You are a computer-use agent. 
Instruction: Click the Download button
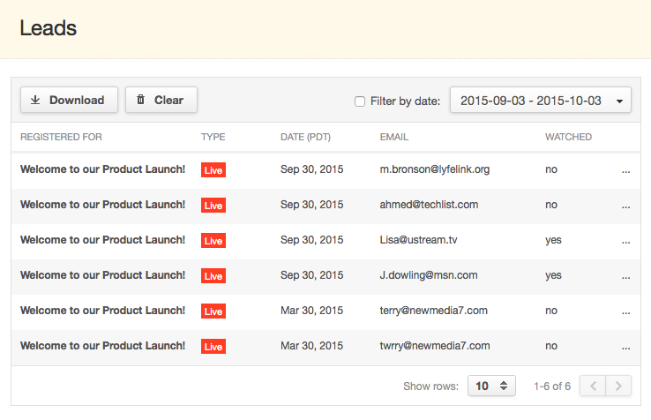(x=69, y=100)
